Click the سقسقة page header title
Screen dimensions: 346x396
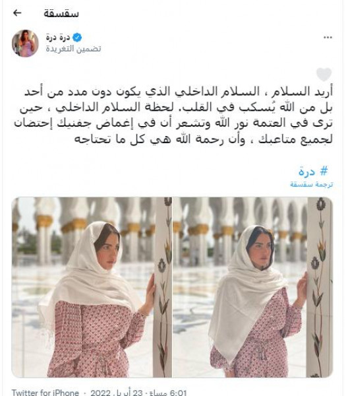(61, 13)
